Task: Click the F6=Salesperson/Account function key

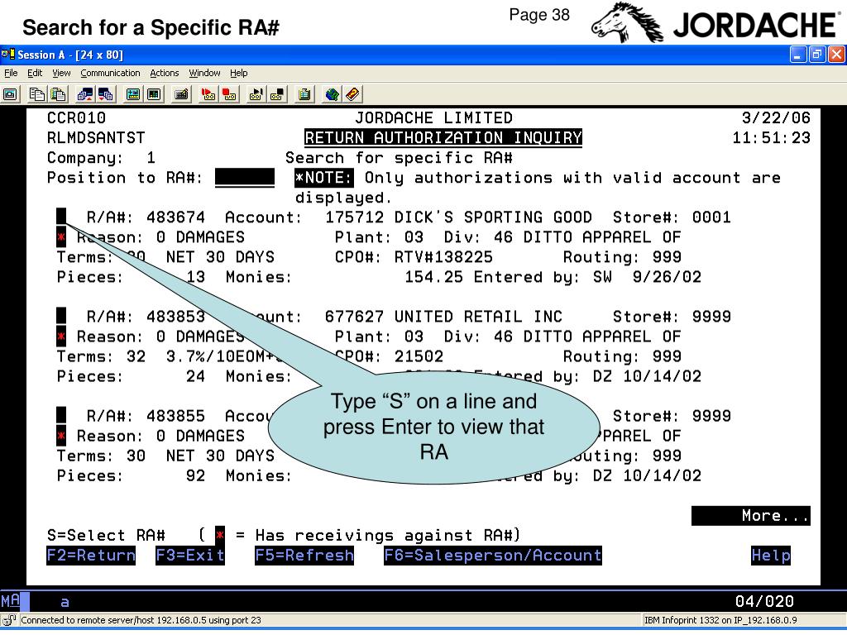Action: click(493, 555)
